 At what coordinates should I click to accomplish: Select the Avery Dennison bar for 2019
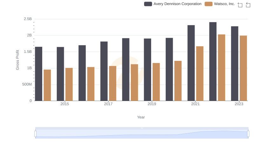click(x=147, y=70)
